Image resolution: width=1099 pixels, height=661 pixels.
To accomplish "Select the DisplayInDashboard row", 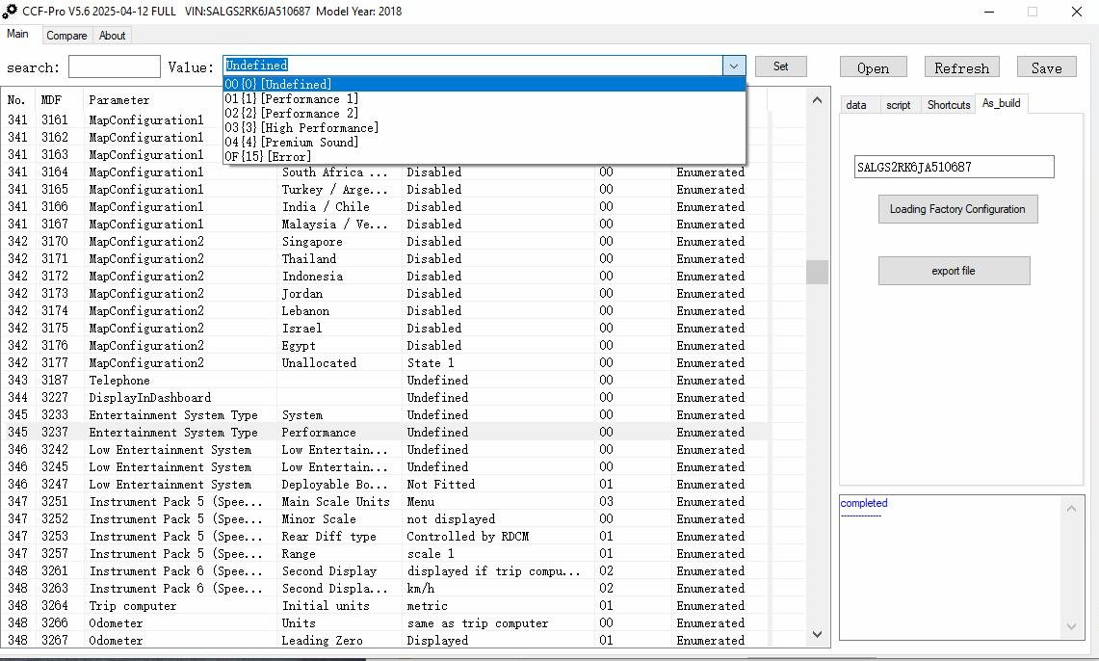I will 384,398.
